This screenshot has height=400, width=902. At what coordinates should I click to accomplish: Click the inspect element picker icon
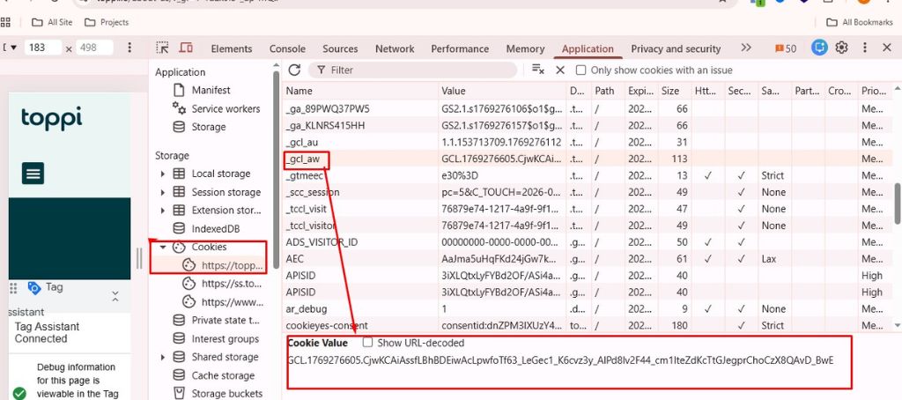(x=163, y=48)
